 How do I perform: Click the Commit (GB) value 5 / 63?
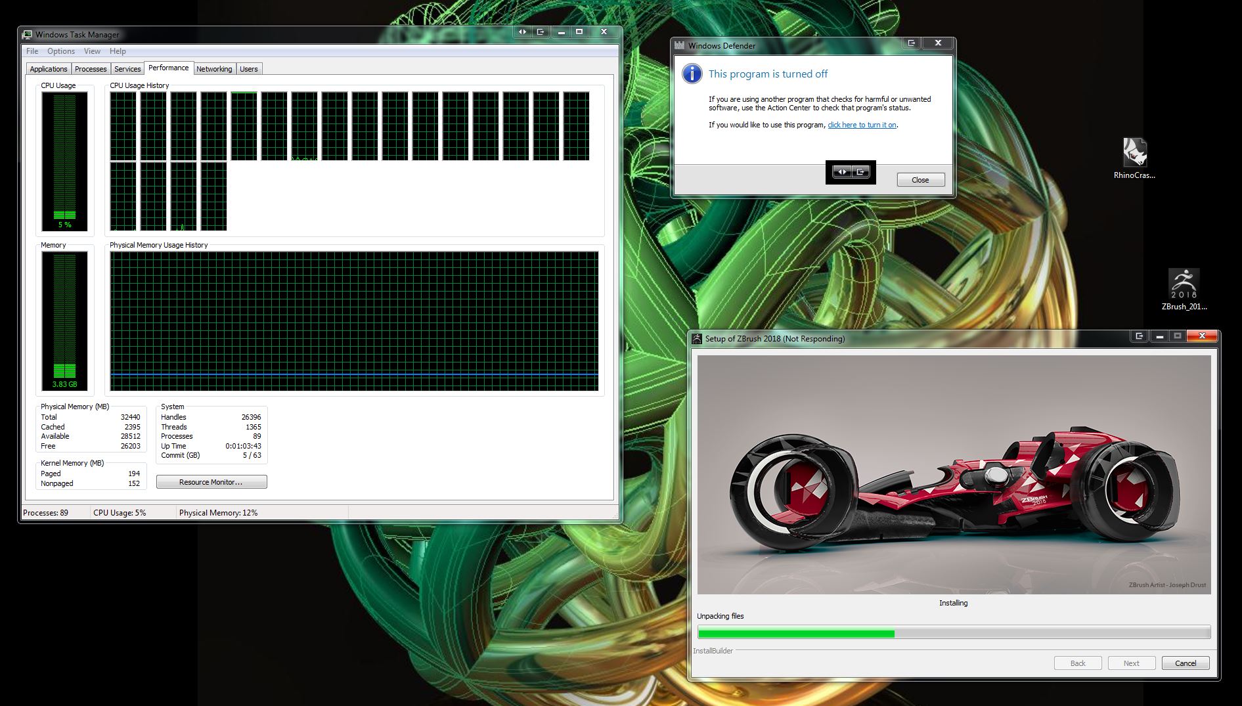point(252,455)
